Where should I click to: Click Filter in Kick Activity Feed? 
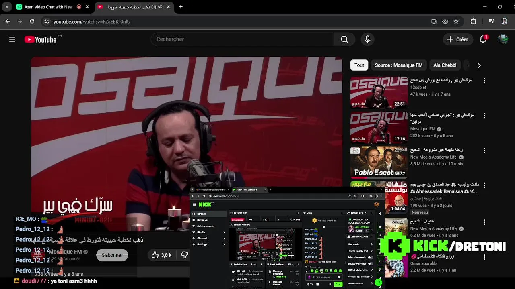tap(254, 264)
